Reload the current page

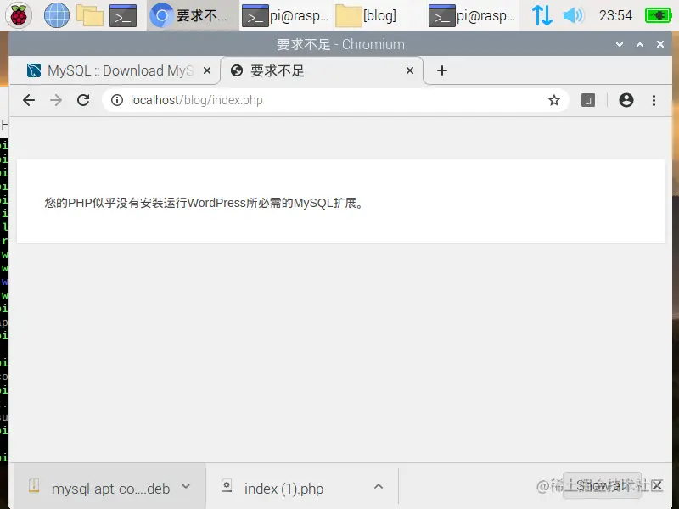click(83, 100)
